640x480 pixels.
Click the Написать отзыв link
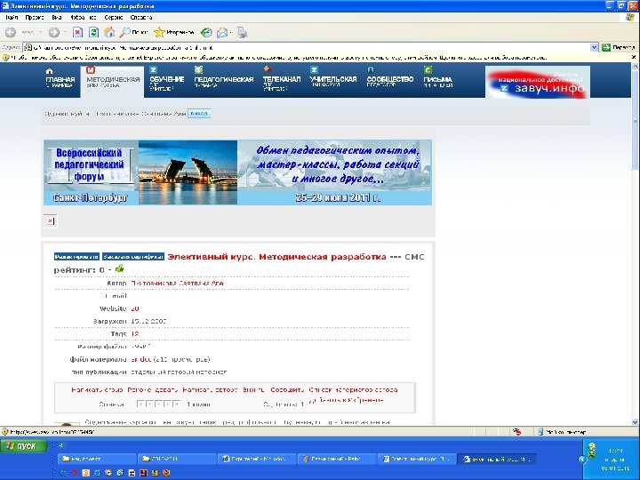(97, 390)
